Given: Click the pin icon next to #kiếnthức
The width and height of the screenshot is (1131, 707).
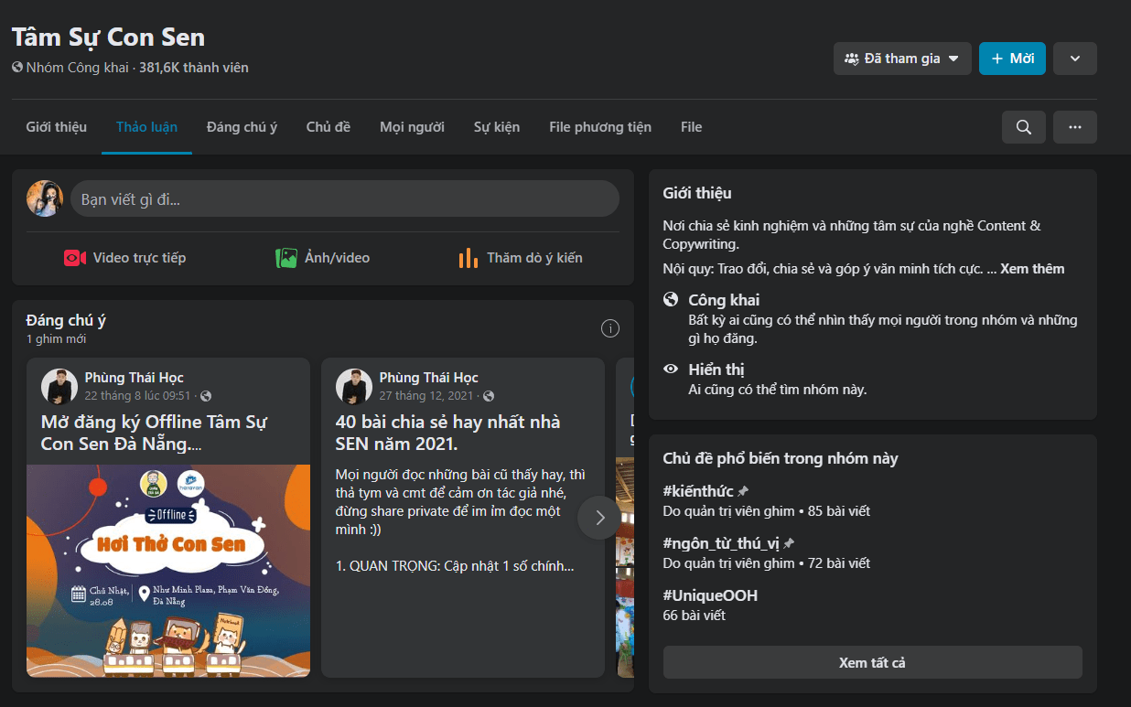Looking at the screenshot, I should [x=743, y=492].
